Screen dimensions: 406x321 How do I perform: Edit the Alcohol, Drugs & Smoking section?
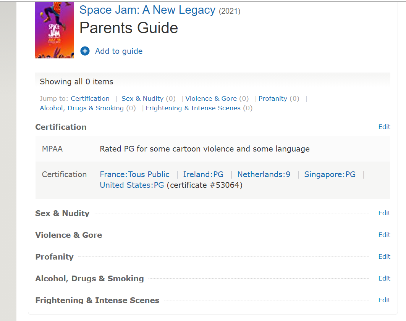click(x=384, y=278)
